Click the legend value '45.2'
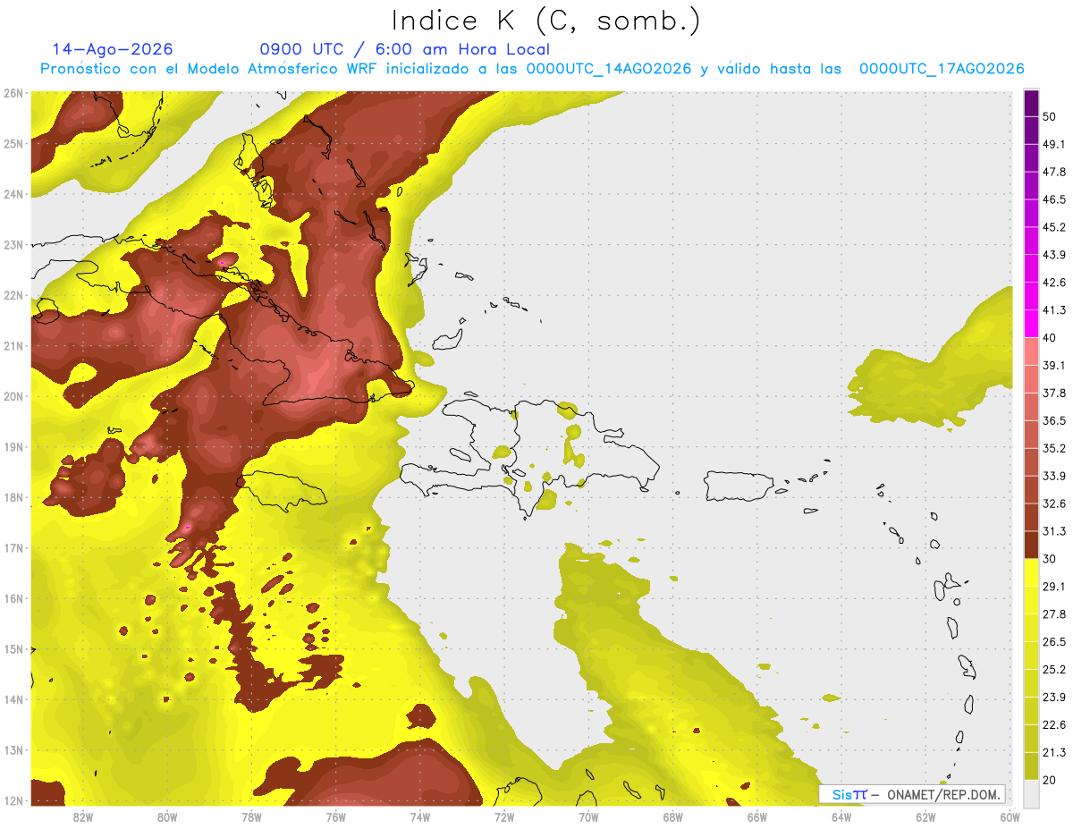The height and width of the screenshot is (829, 1073). [x=1054, y=227]
